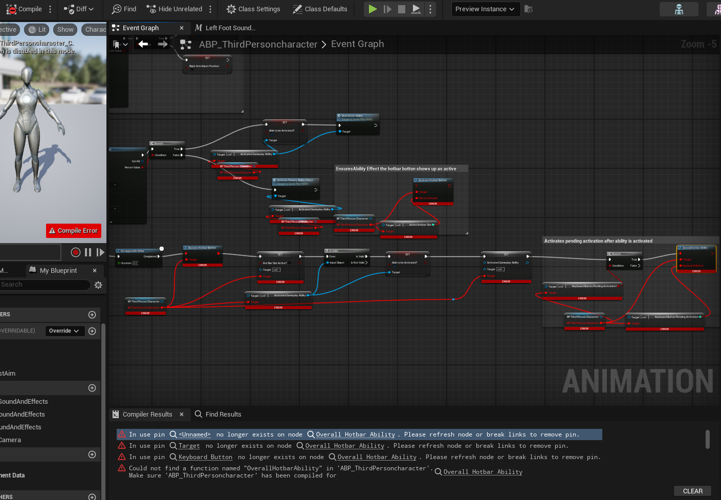The image size is (721, 500).
Task: Click the Event Graph breadcrumb
Action: [357, 44]
